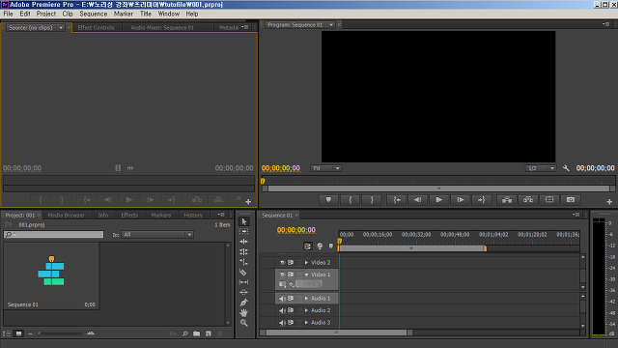Screen dimensions: 618x348
Task: Select the Slide tool
Action: click(244, 292)
